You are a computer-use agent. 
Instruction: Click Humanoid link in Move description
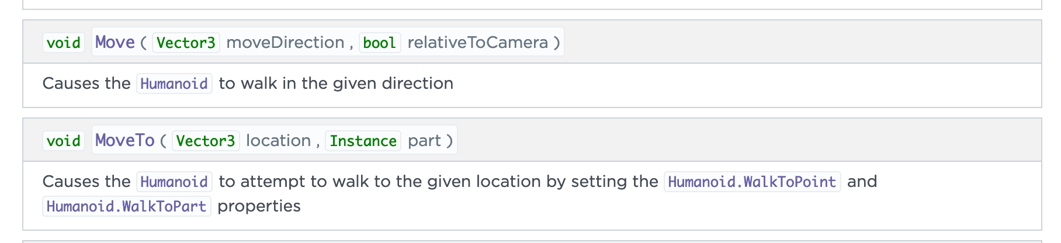pyautogui.click(x=174, y=84)
